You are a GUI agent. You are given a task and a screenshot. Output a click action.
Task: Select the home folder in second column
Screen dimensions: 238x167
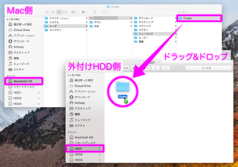110,18
